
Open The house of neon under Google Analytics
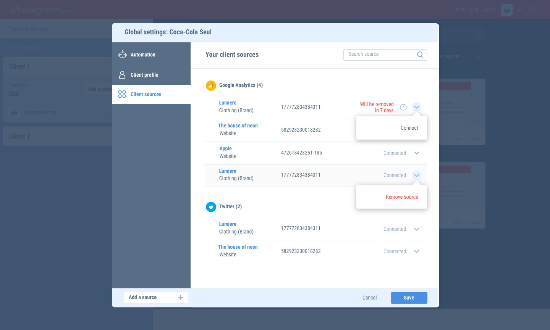point(238,126)
